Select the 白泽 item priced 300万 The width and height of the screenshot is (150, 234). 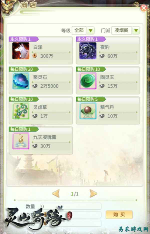pyautogui.click(x=41, y=50)
